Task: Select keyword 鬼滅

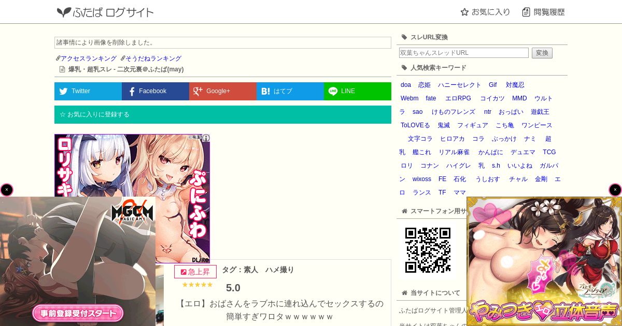Action: tap(444, 125)
